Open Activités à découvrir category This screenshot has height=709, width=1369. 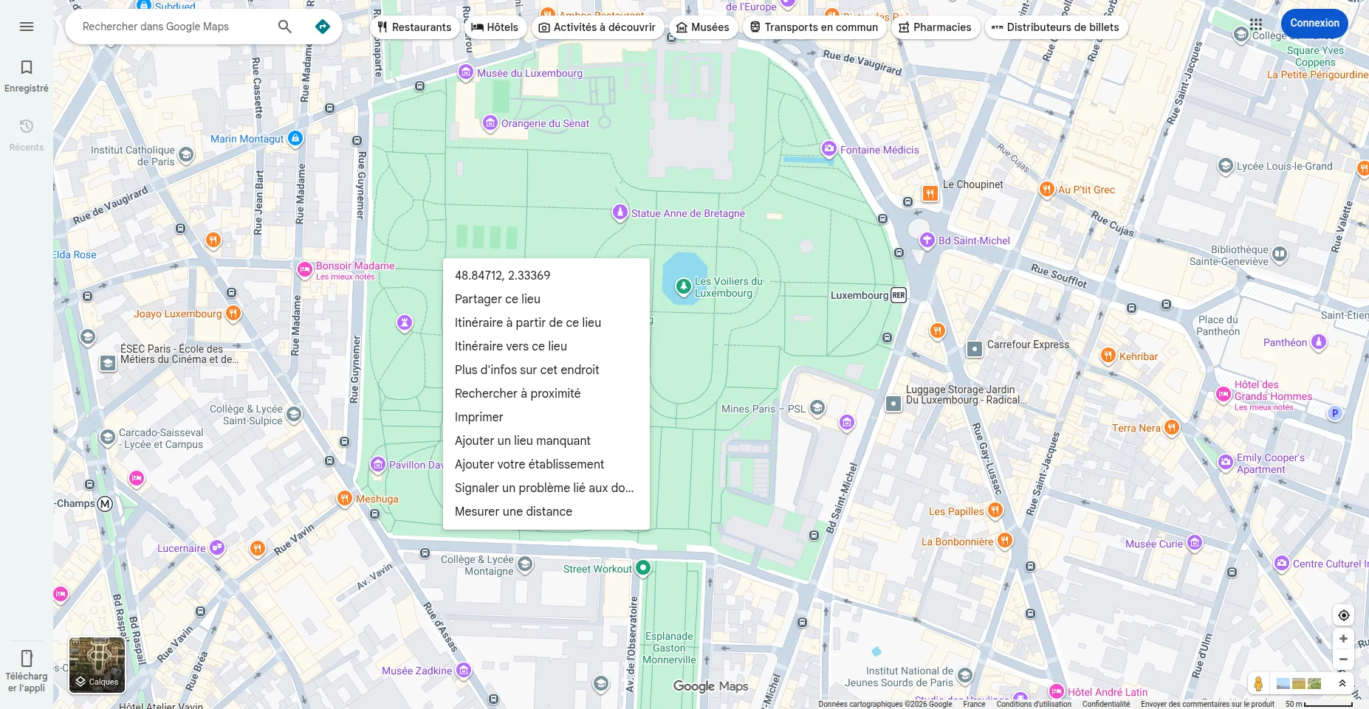pos(597,27)
